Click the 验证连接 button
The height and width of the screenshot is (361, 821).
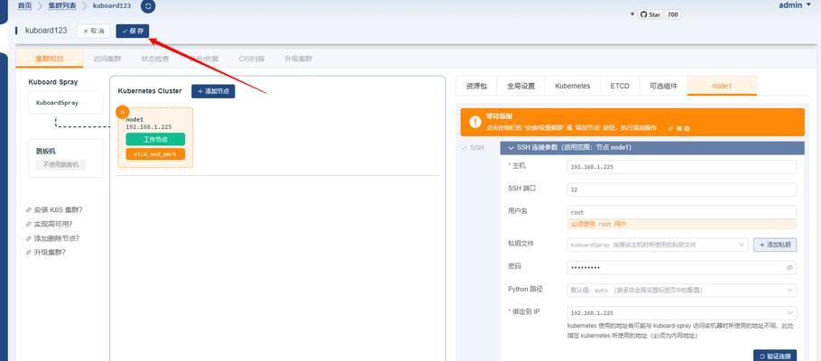[x=775, y=356]
